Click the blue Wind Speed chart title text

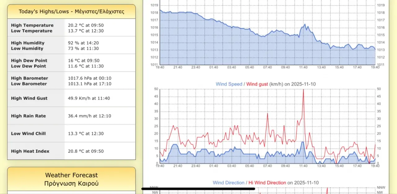point(229,84)
